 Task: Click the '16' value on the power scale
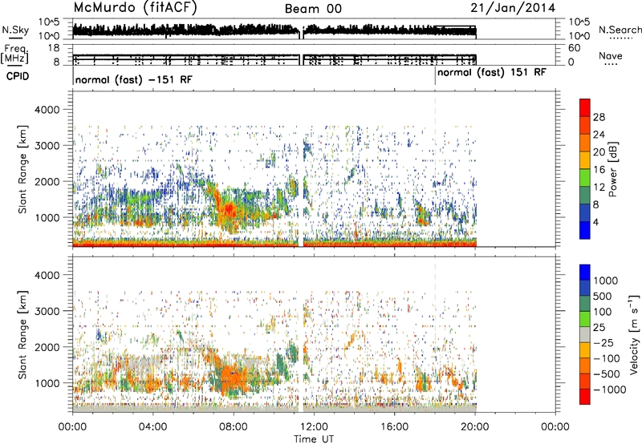coord(599,170)
